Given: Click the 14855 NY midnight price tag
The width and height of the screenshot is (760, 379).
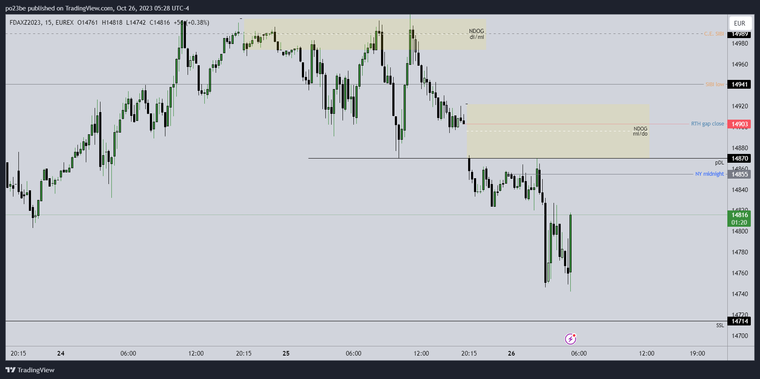Looking at the screenshot, I should click(739, 174).
